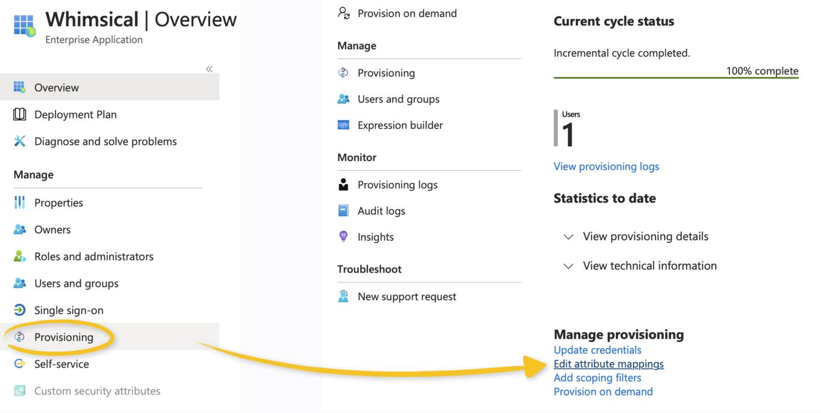Click the Provisioning logs person icon

click(x=344, y=185)
